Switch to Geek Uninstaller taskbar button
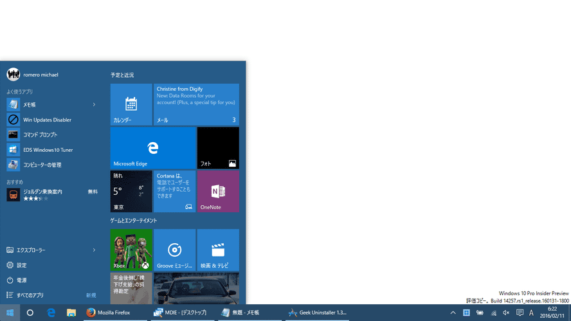Image resolution: width=571 pixels, height=321 pixels. [317, 313]
